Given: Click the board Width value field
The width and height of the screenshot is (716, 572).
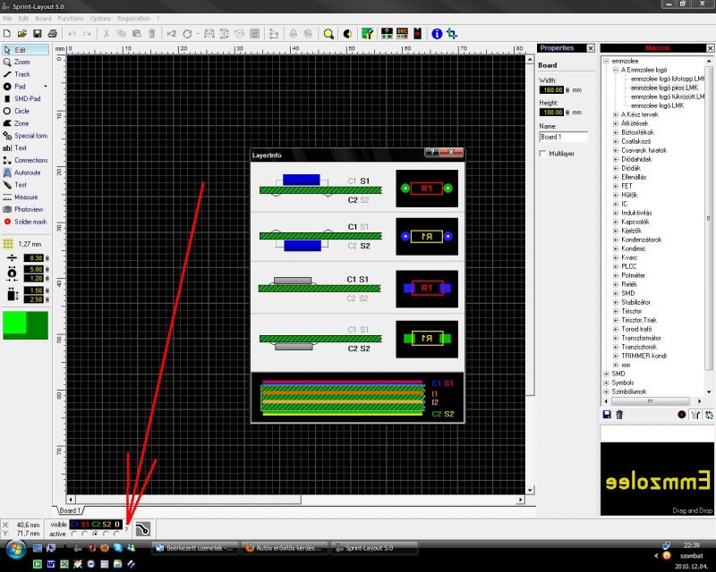Looking at the screenshot, I should (551, 90).
